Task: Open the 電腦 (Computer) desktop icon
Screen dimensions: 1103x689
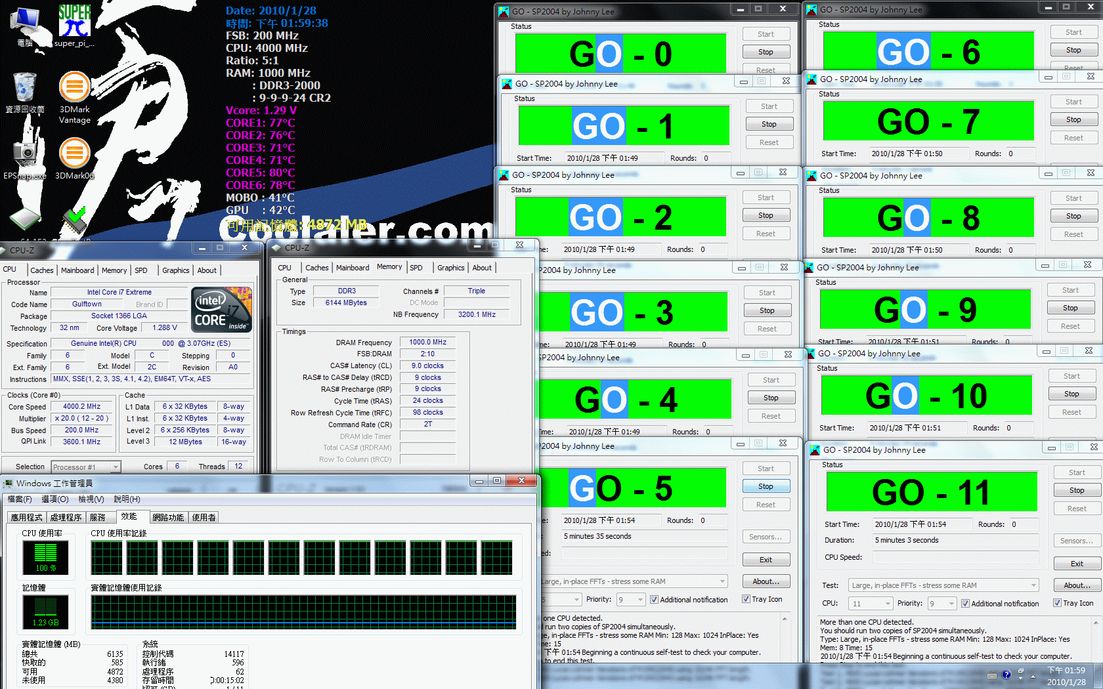Action: [25, 26]
